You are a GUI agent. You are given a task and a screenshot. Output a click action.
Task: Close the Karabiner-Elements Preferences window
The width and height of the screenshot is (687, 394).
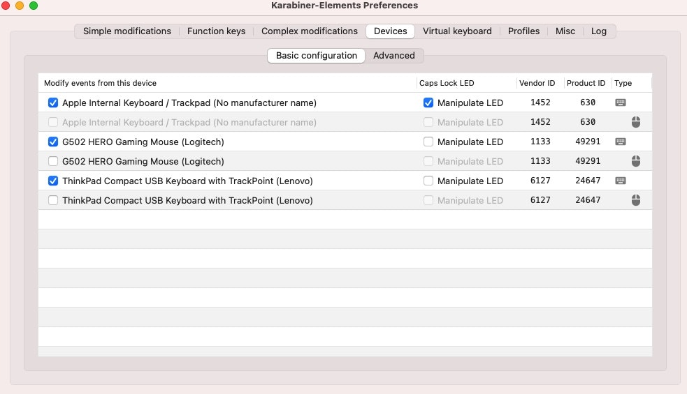pyautogui.click(x=6, y=6)
